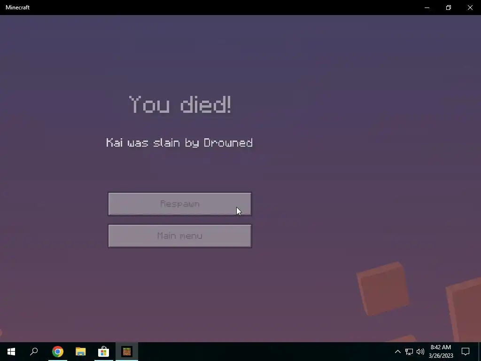This screenshot has width=481, height=361.
Task: Launch Google Chrome from taskbar
Action: pos(58,352)
